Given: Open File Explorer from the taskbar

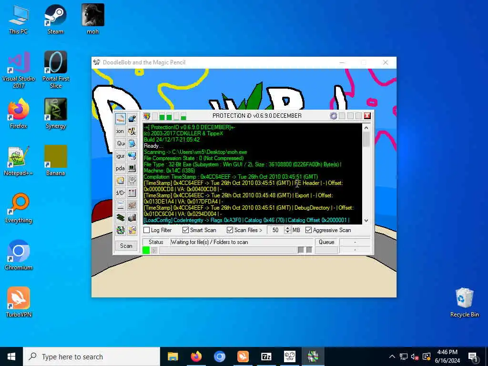Looking at the screenshot, I should 173,356.
